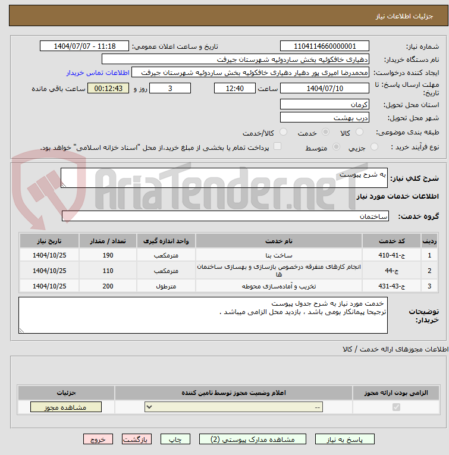Select the 'کالا' radio button
This screenshot has height=455, width=449.
tap(359, 132)
